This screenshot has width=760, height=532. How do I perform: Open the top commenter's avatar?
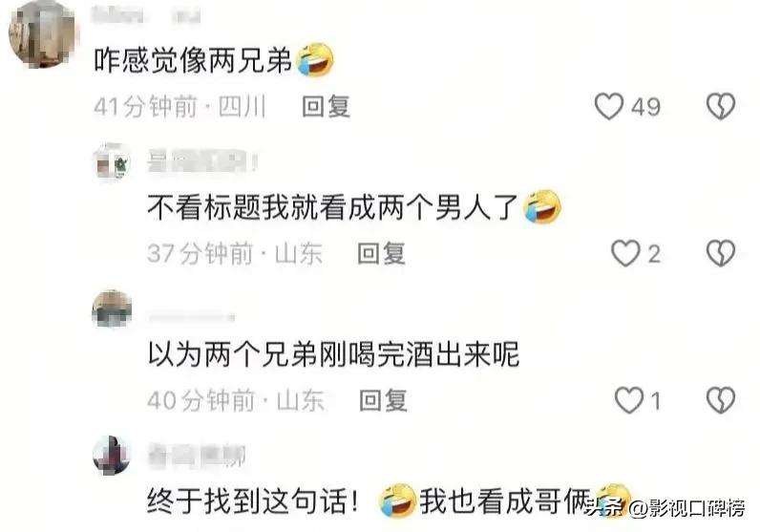click(x=43, y=34)
